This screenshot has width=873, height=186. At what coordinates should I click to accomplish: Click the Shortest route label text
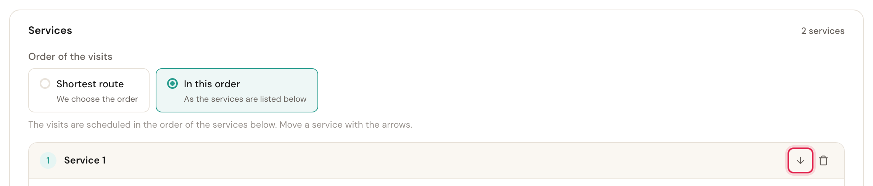(90, 84)
